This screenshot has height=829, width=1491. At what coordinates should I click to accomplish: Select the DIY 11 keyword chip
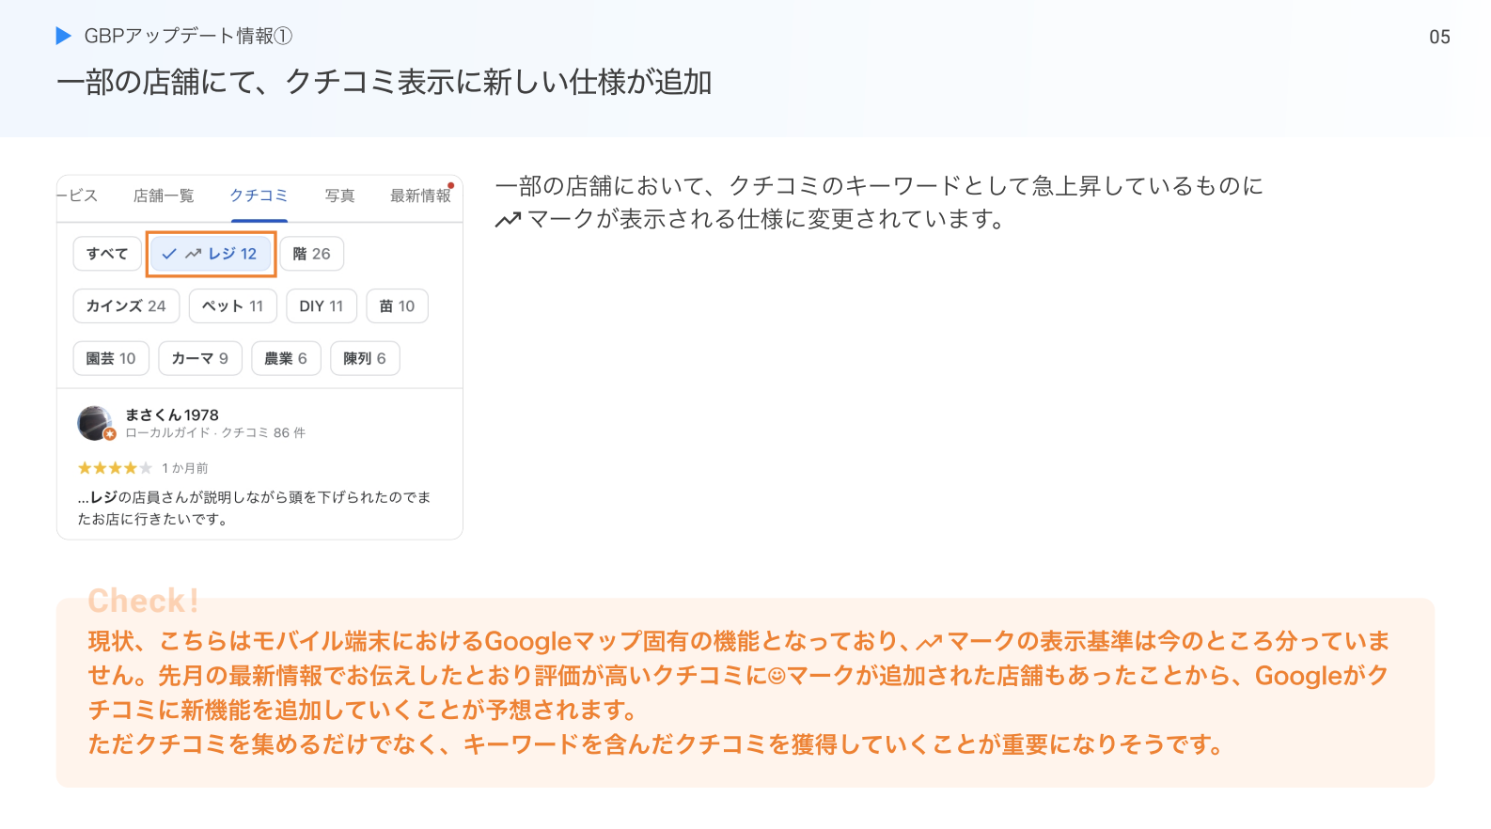click(x=322, y=306)
